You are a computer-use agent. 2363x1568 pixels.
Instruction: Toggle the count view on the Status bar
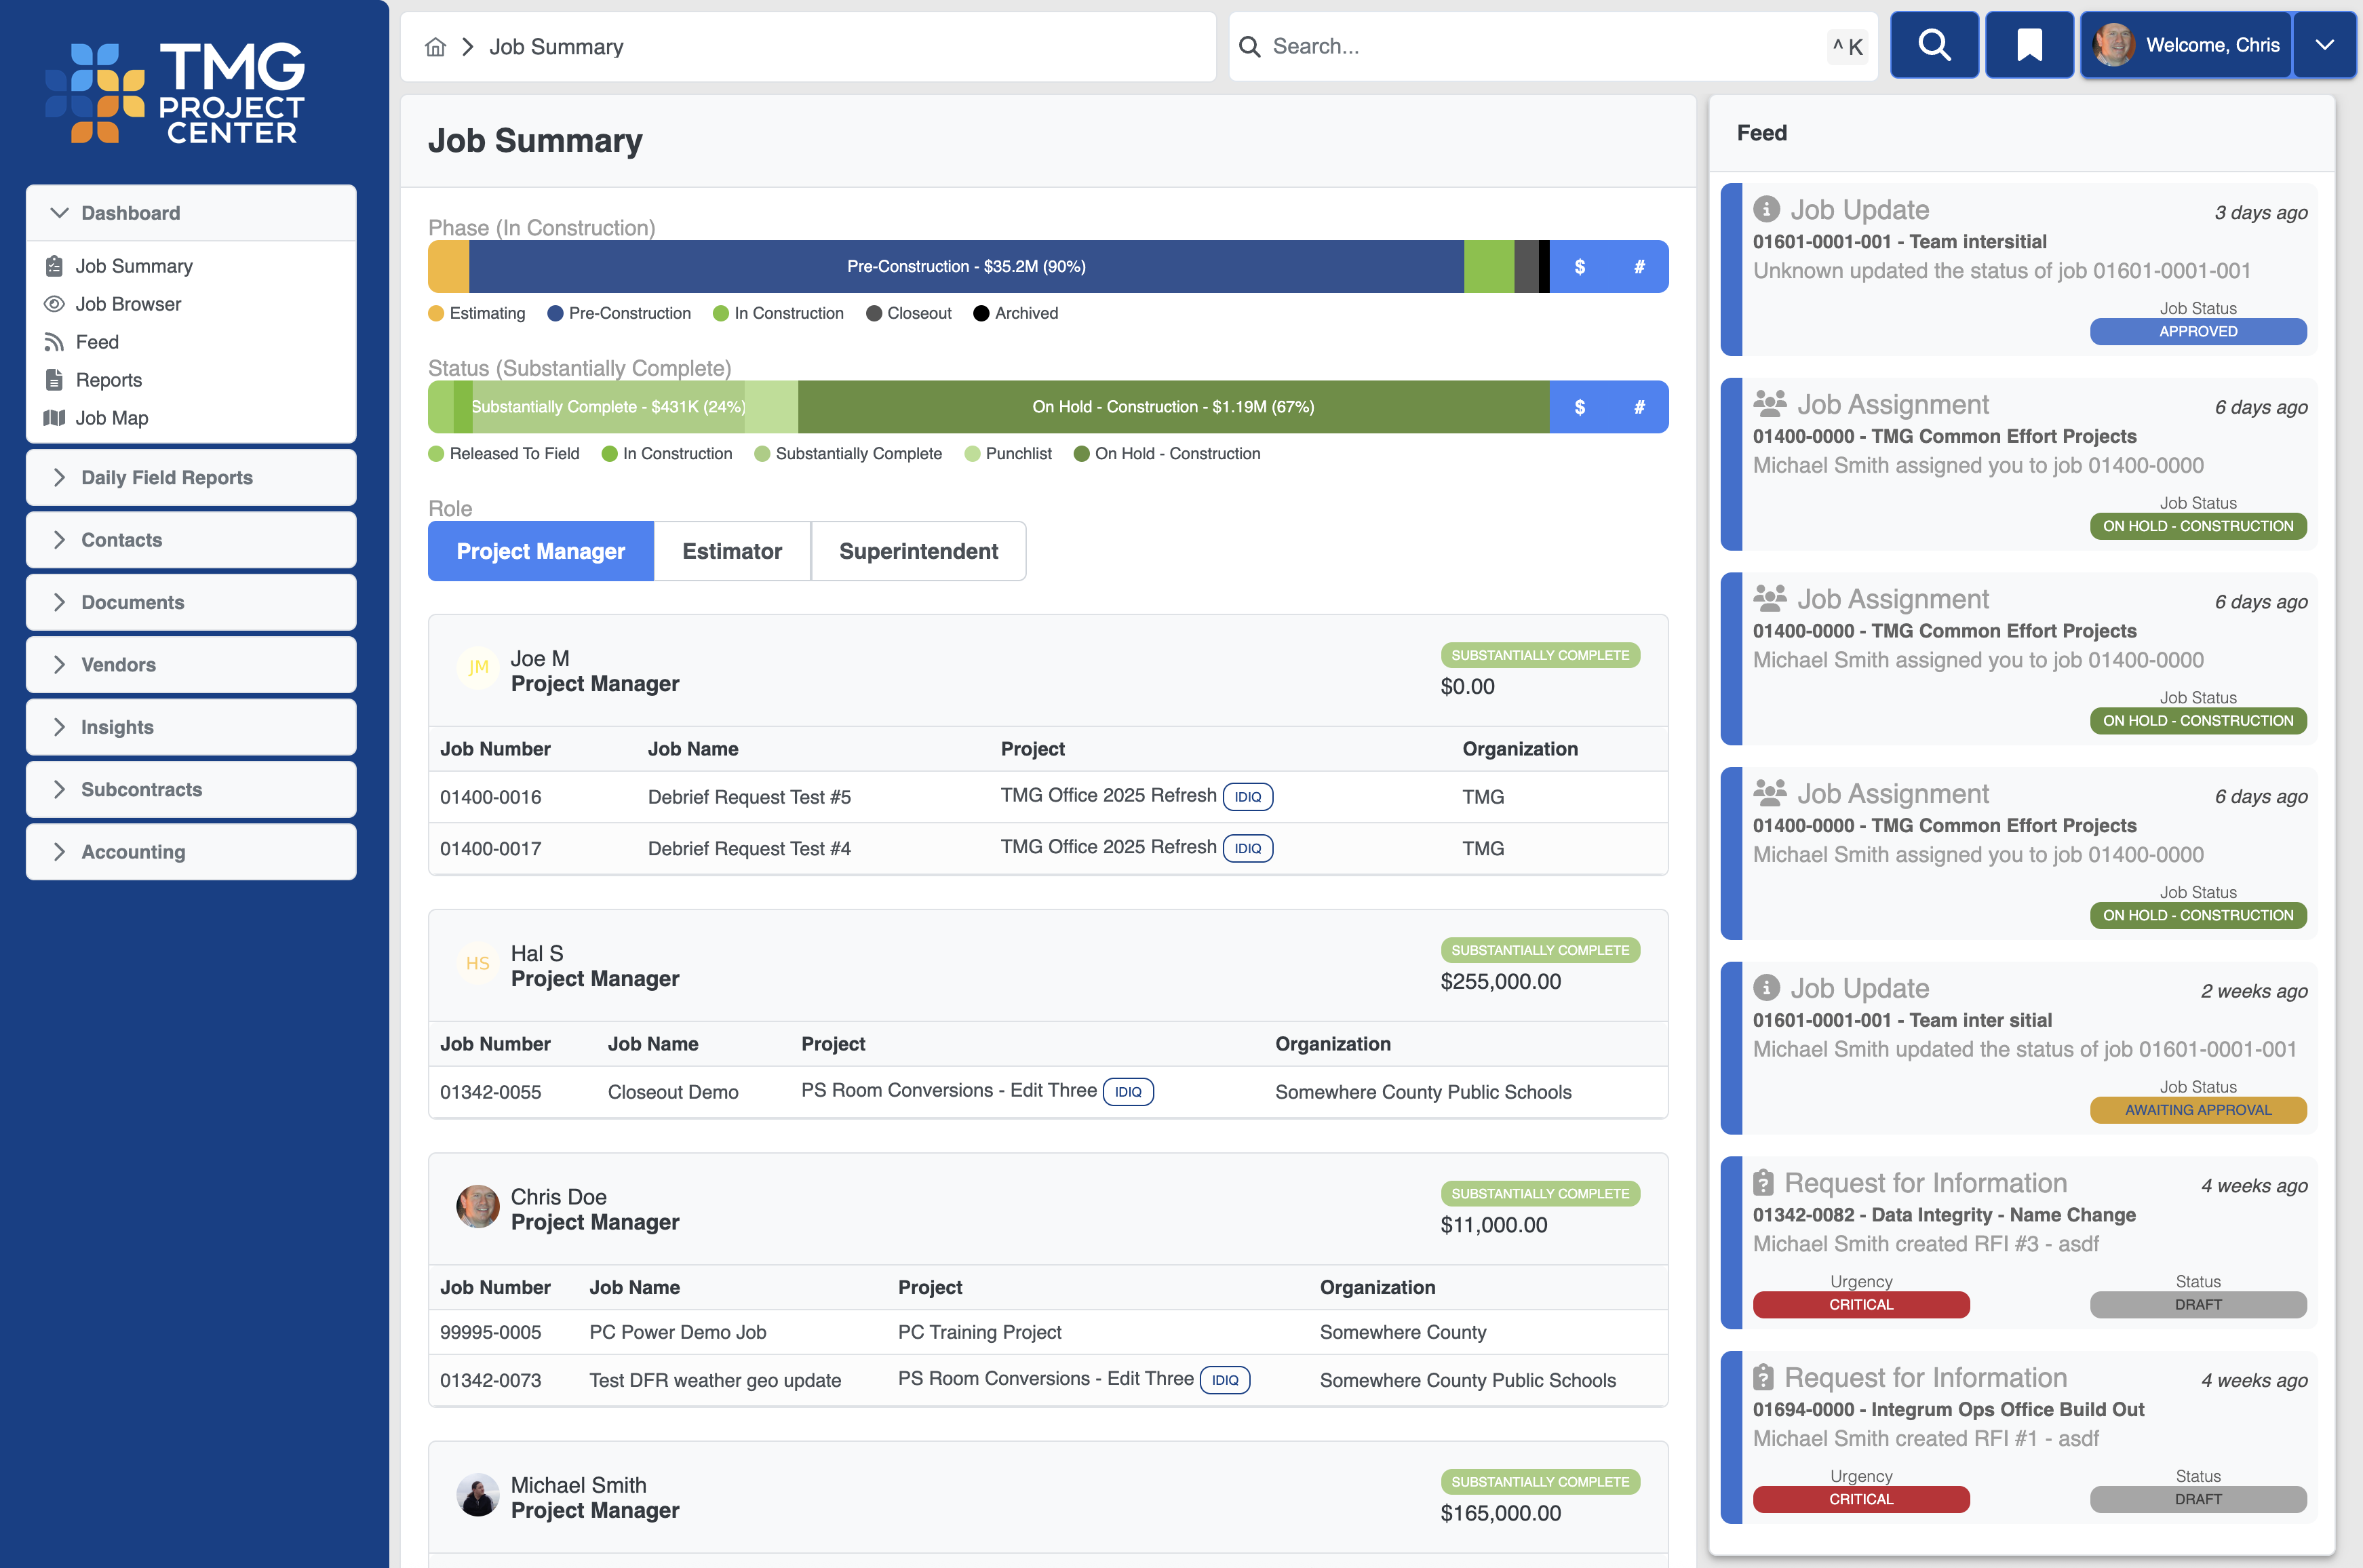[1639, 407]
